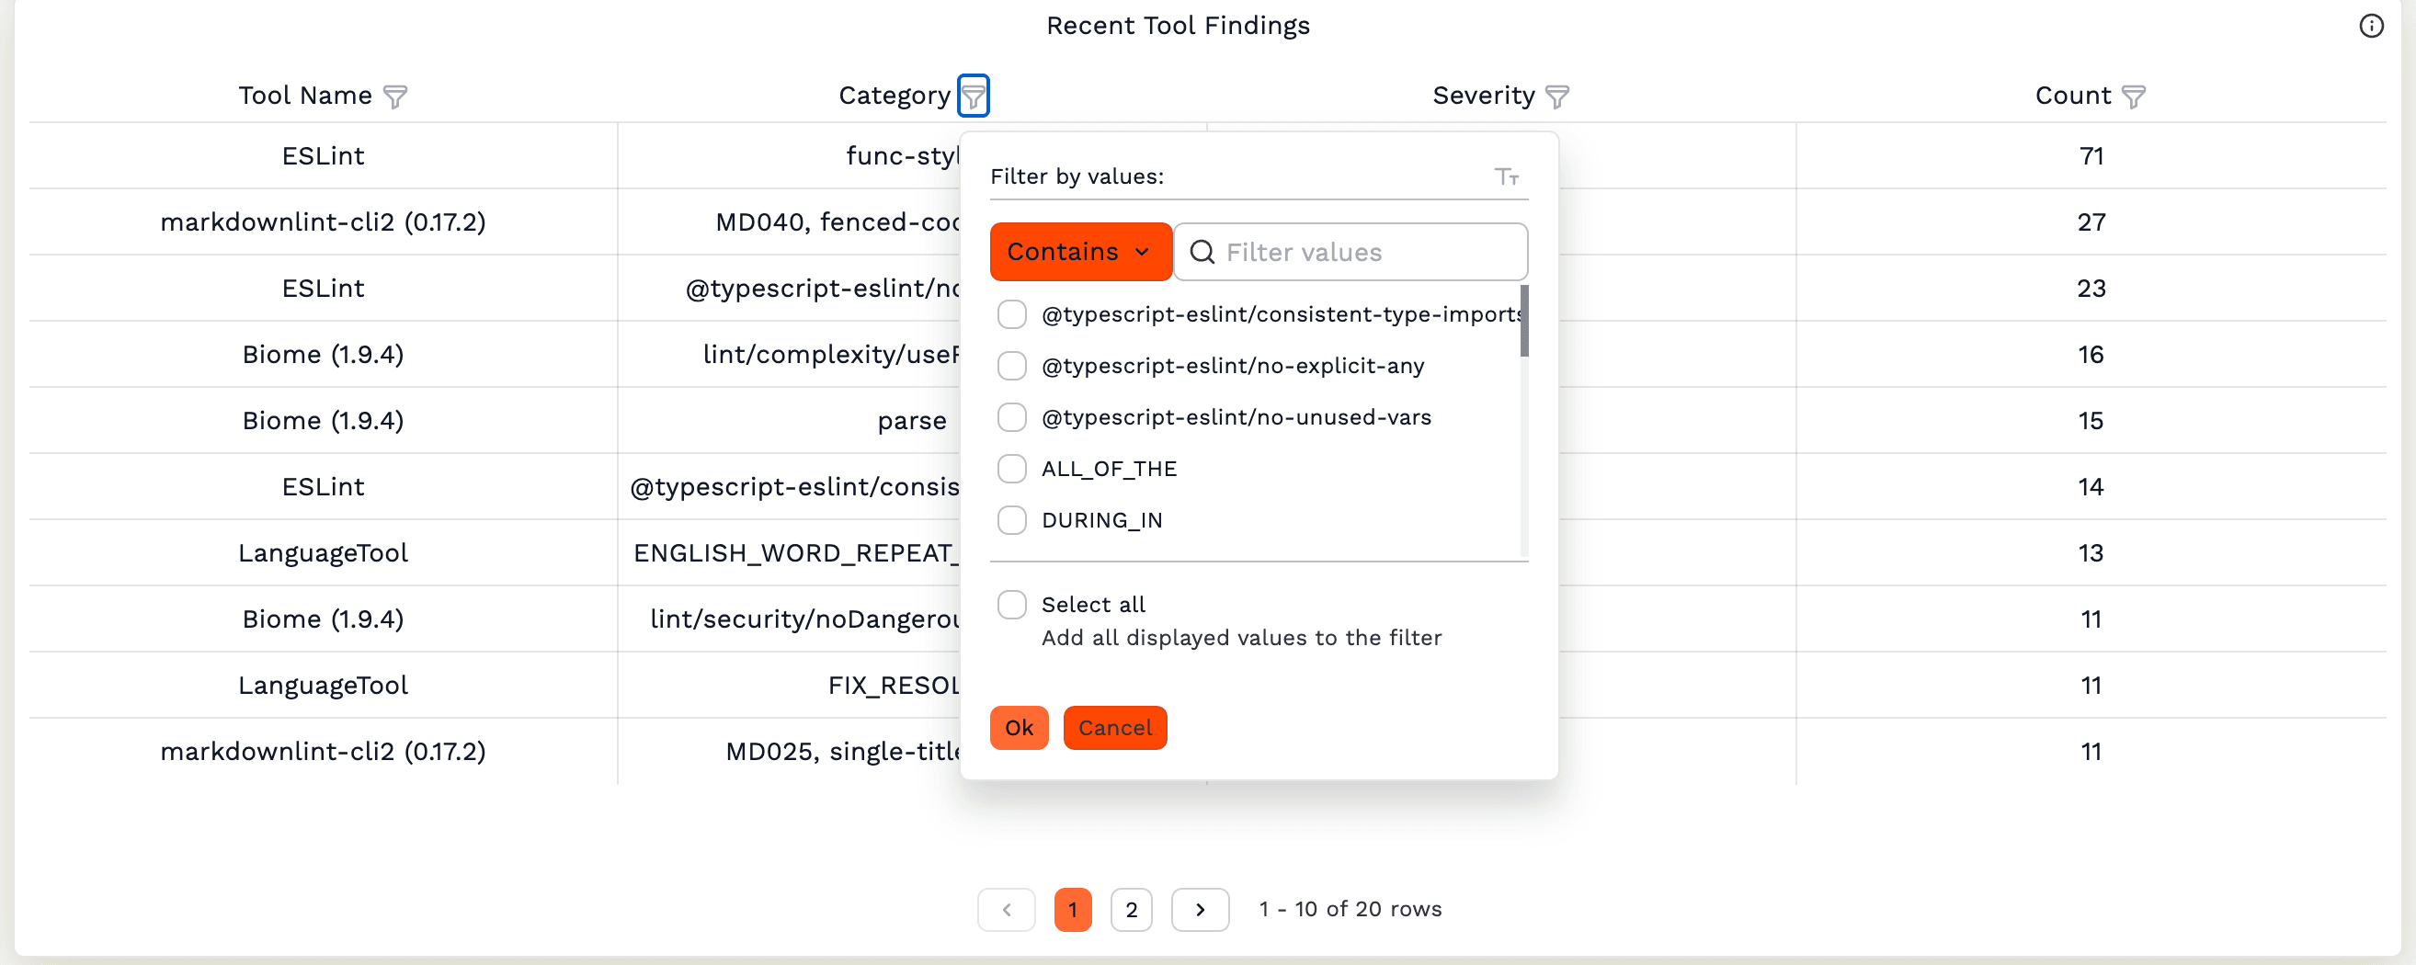The width and height of the screenshot is (2416, 965).
Task: Open the Count column filter
Action: (2134, 96)
